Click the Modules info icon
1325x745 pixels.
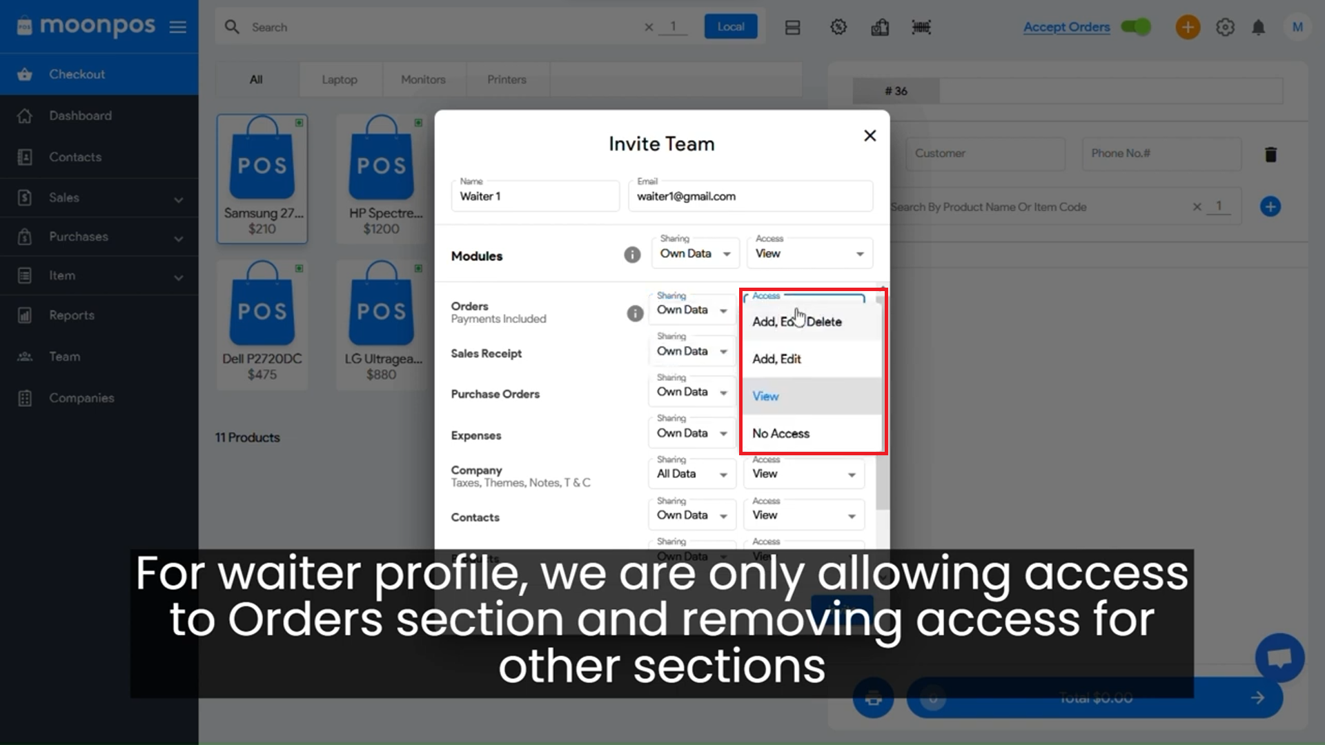point(632,255)
